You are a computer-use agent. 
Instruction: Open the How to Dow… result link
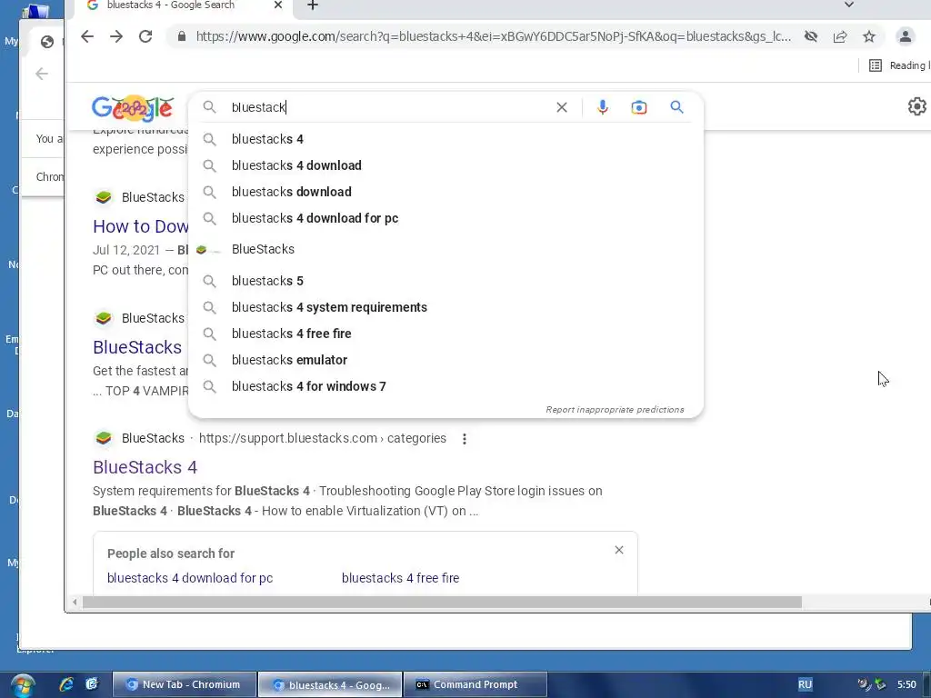(141, 226)
